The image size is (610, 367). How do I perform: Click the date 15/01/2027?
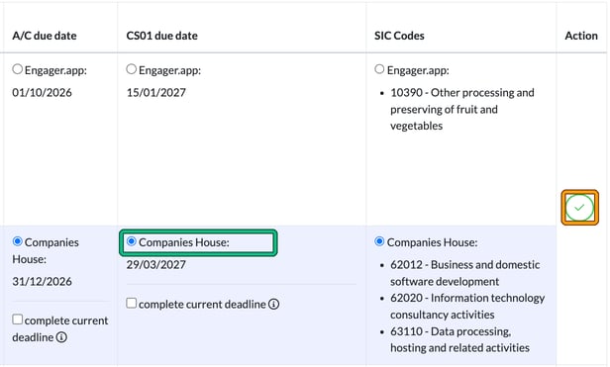[x=156, y=93]
